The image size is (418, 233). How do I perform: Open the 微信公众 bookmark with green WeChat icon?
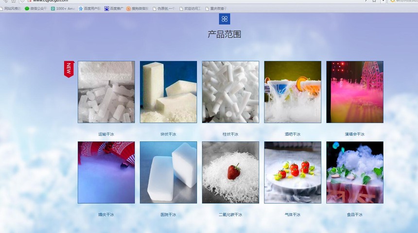coord(35,9)
